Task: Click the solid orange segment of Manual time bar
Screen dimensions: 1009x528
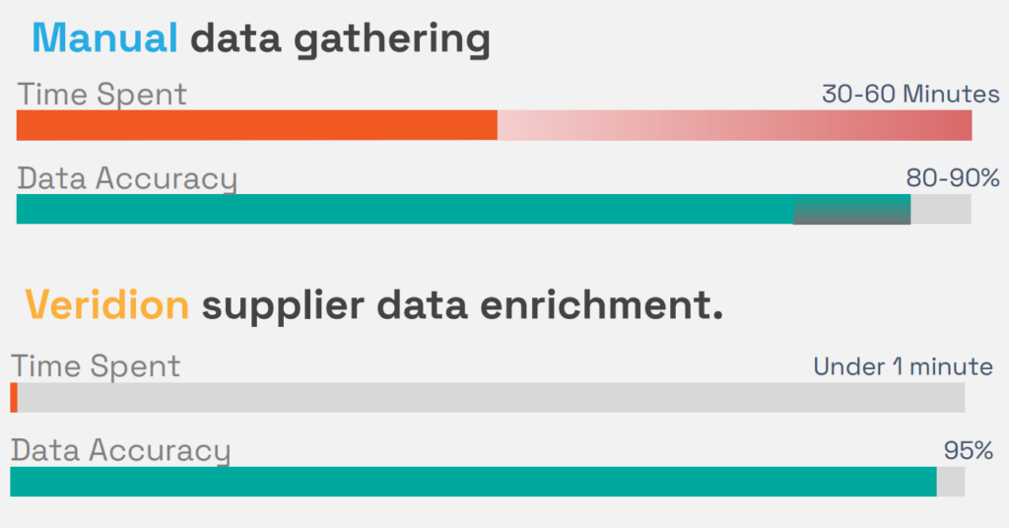Action: (256, 125)
